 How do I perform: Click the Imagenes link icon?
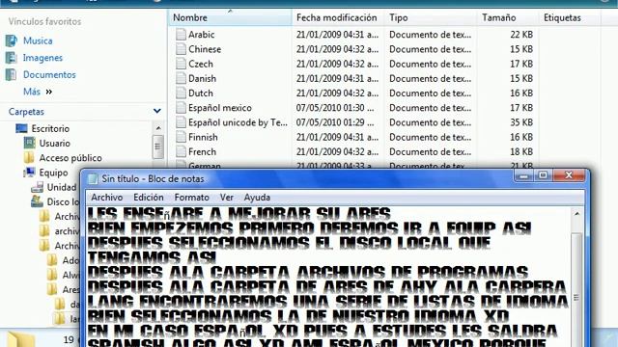pos(11,58)
